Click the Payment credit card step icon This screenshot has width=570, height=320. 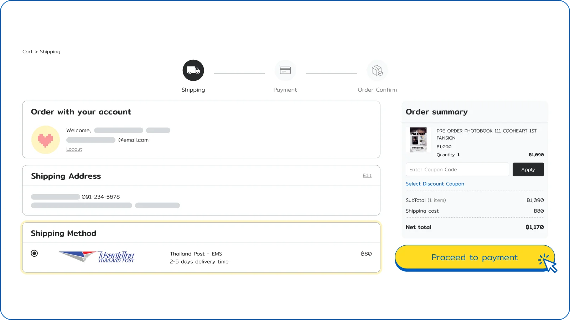tap(285, 70)
